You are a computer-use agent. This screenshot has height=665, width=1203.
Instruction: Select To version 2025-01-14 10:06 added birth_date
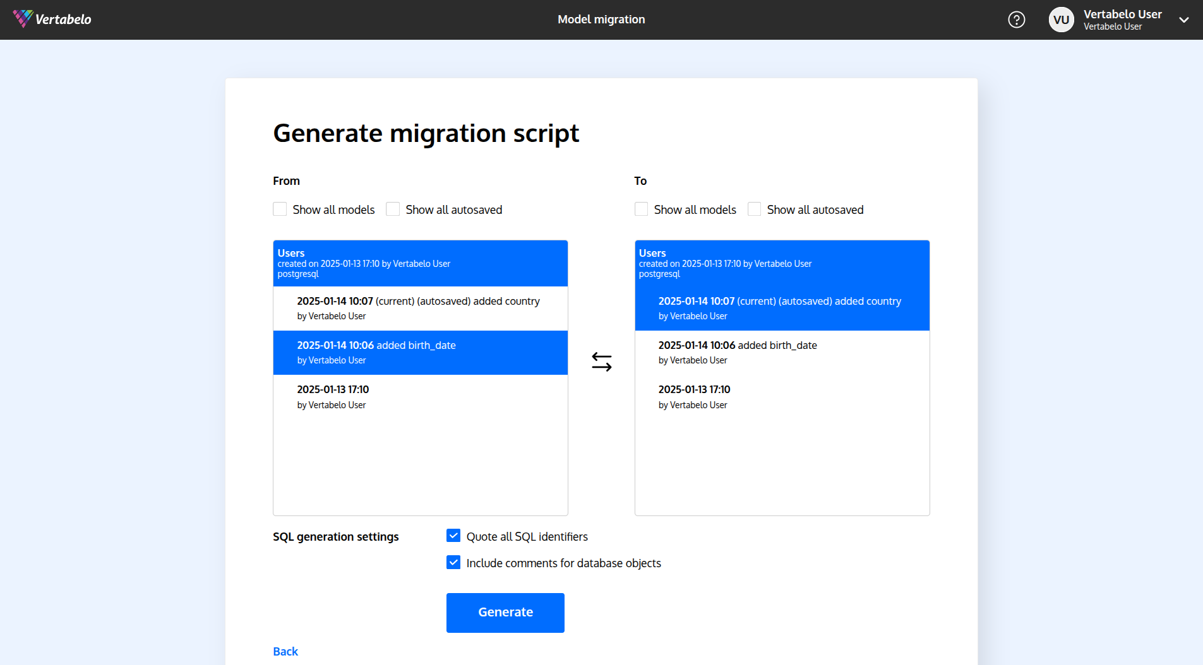pos(782,352)
